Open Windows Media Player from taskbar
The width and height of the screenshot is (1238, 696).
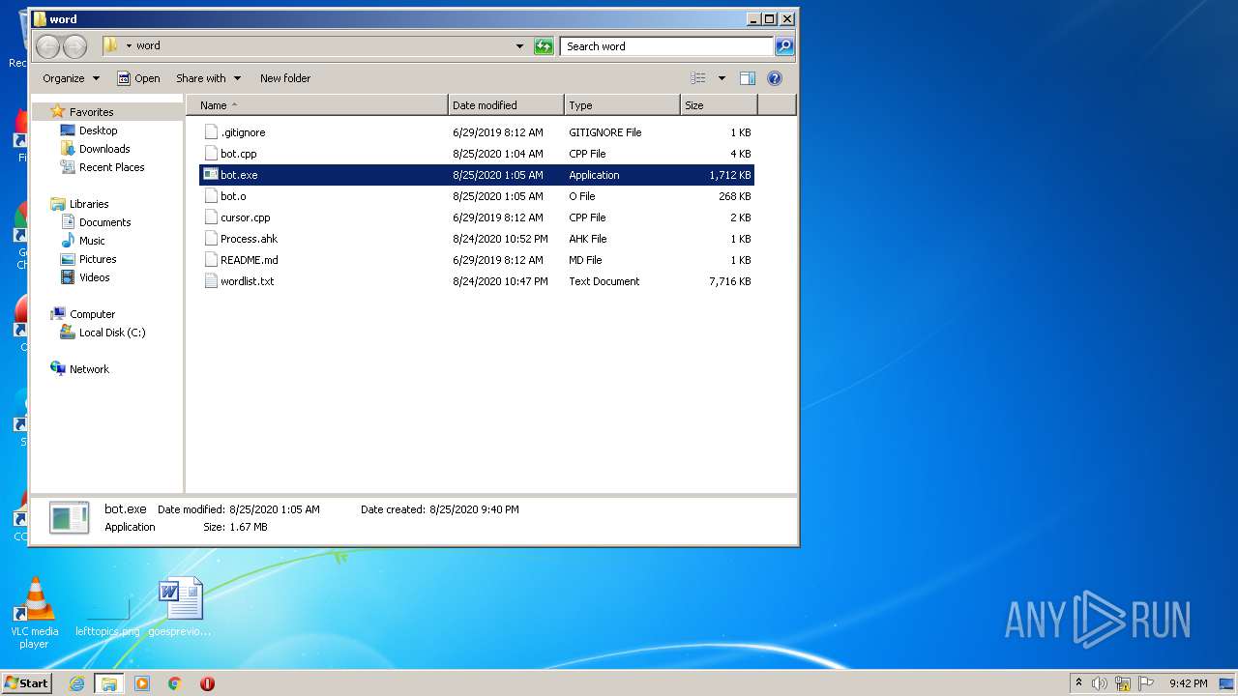pyautogui.click(x=142, y=683)
